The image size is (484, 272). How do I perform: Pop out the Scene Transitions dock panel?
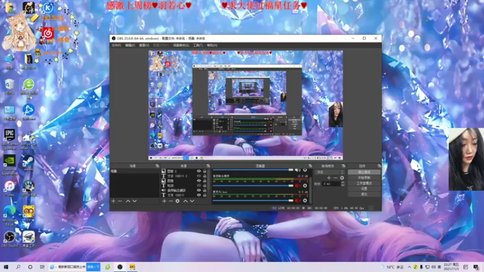tap(343, 166)
